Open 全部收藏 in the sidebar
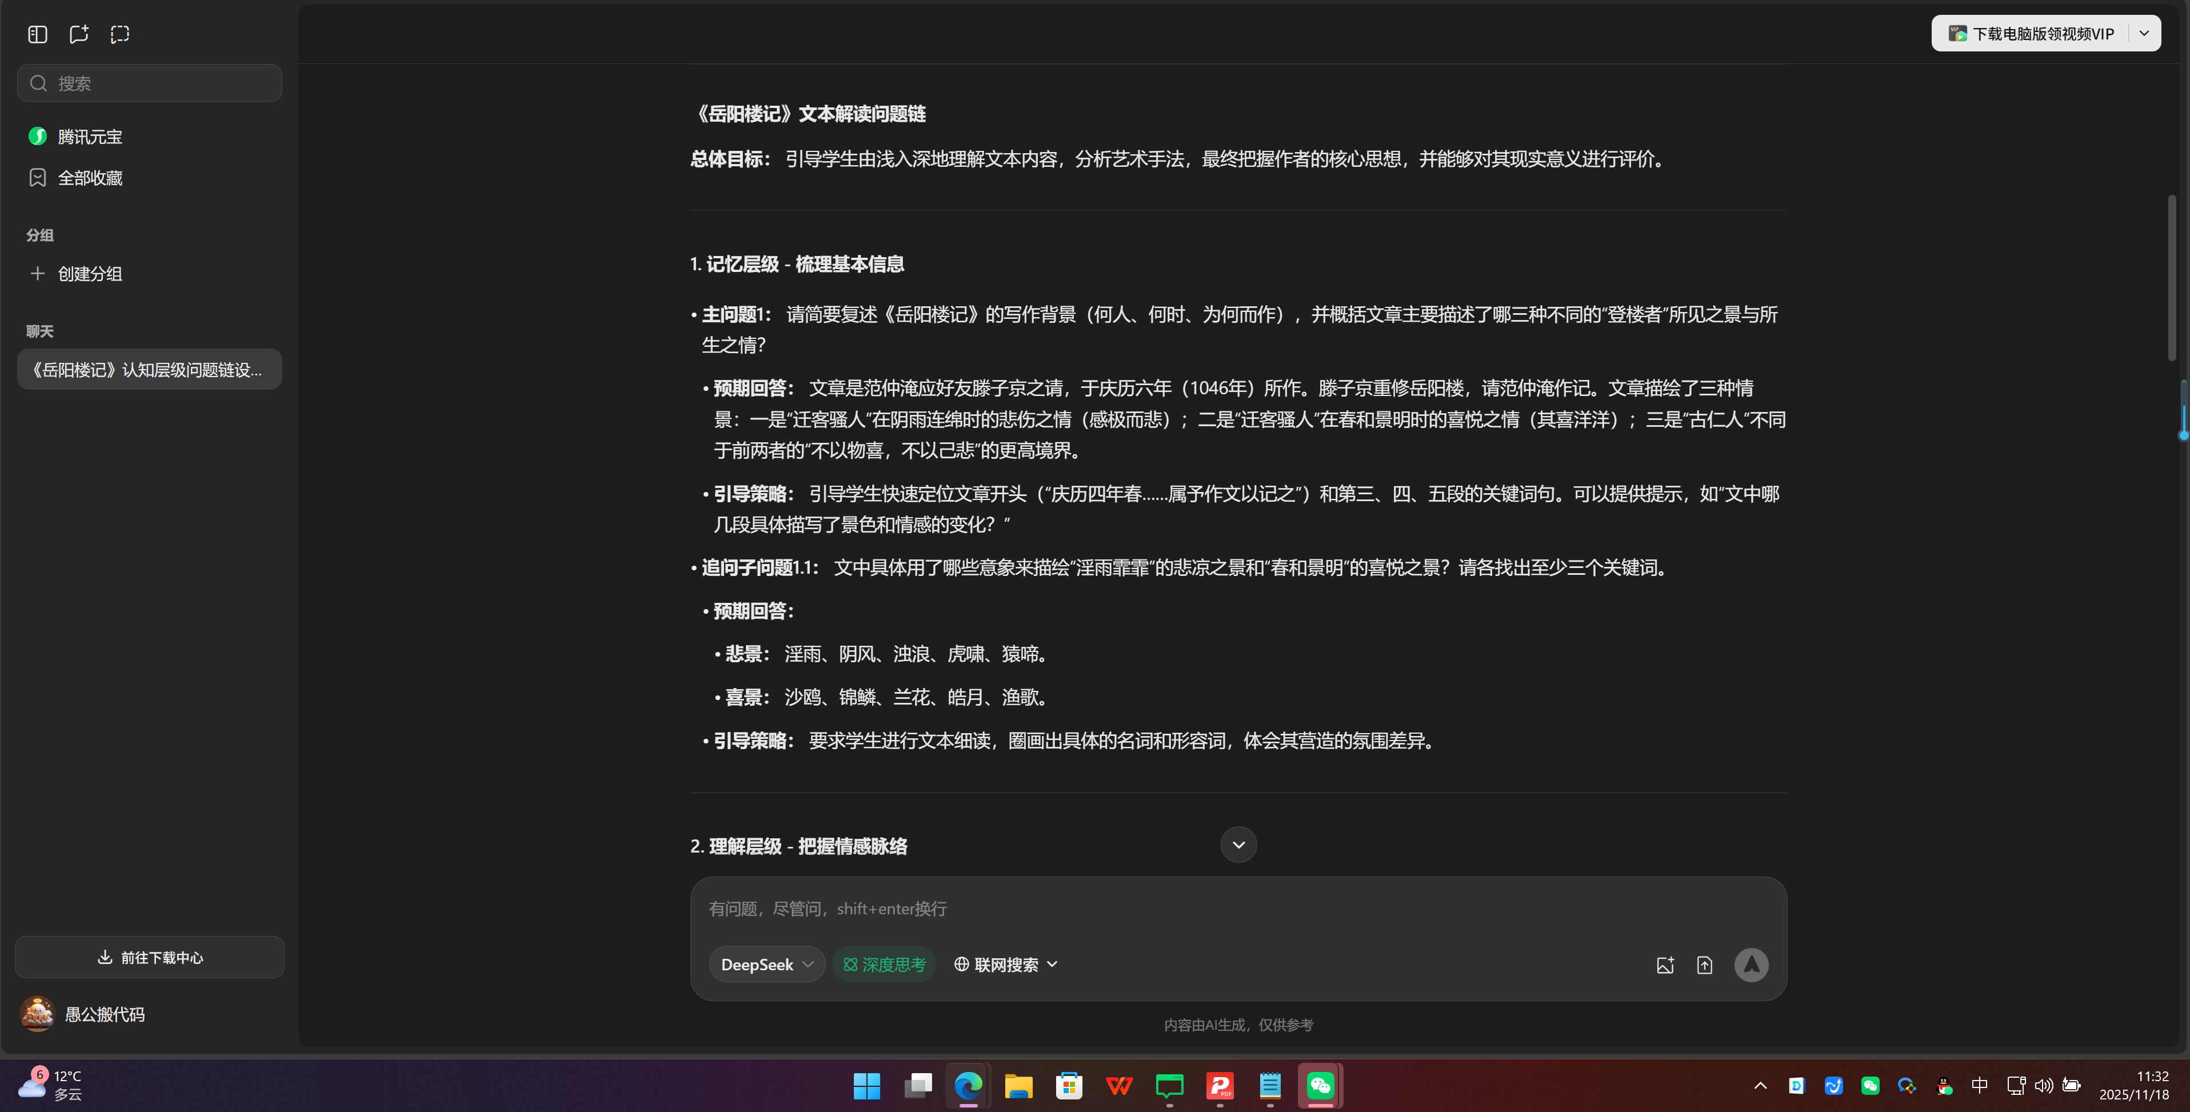The width and height of the screenshot is (2190, 1112). (90, 178)
